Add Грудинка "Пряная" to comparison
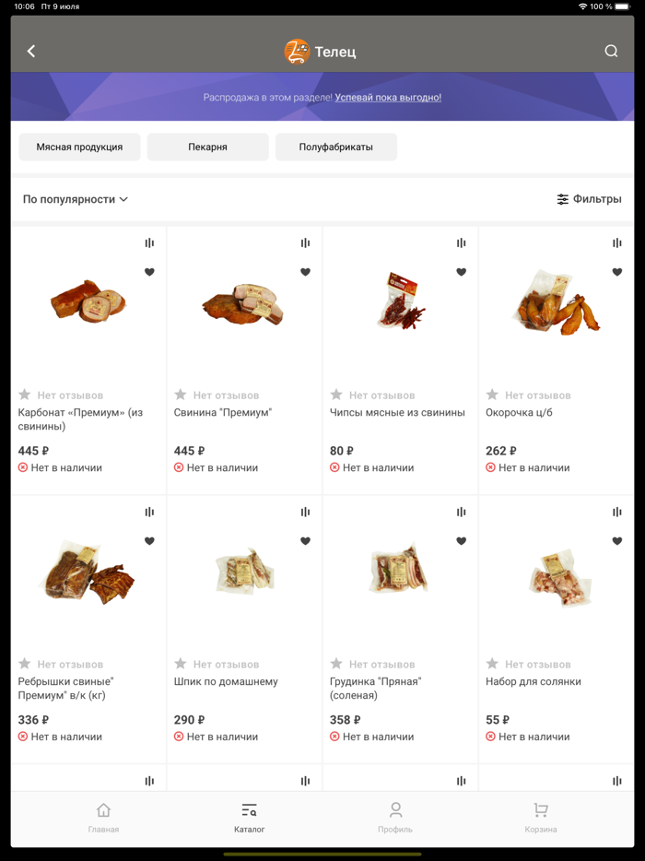Image resolution: width=645 pixels, height=861 pixels. pos(461,513)
